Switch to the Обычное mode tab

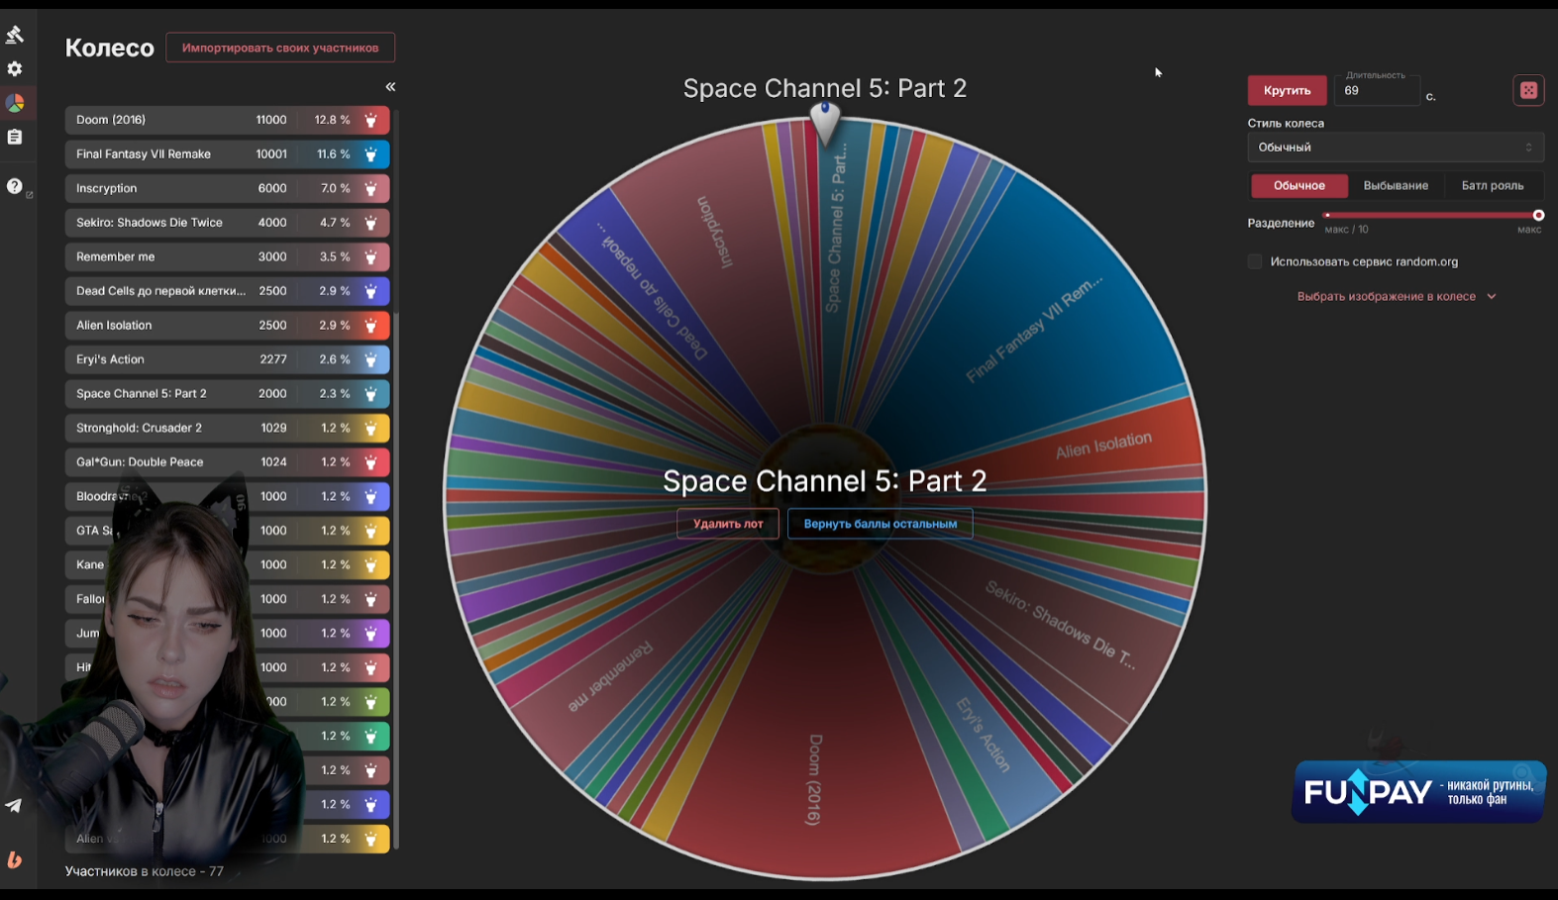tap(1298, 186)
